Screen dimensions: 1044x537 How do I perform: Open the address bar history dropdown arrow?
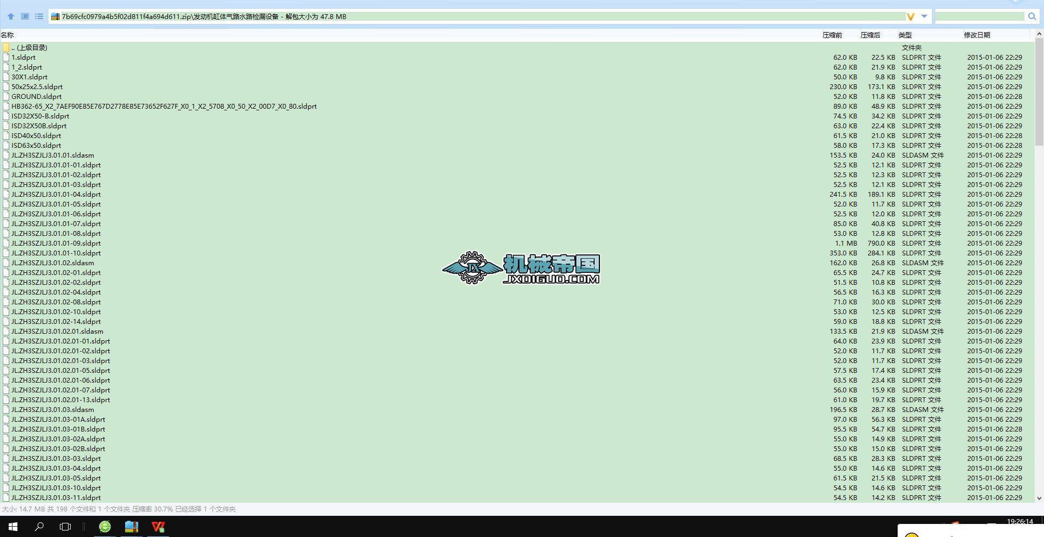coord(924,16)
